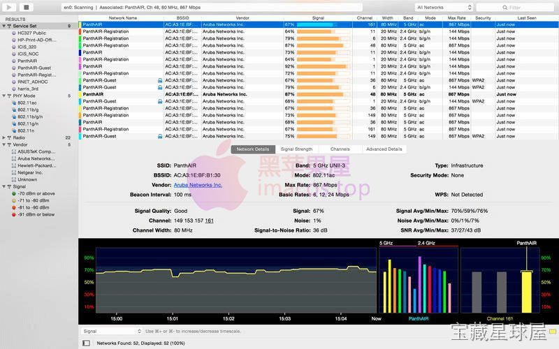Click the vendor icon beside Unknown
Image resolution: width=559 pixels, height=349 pixels.
tap(14, 179)
